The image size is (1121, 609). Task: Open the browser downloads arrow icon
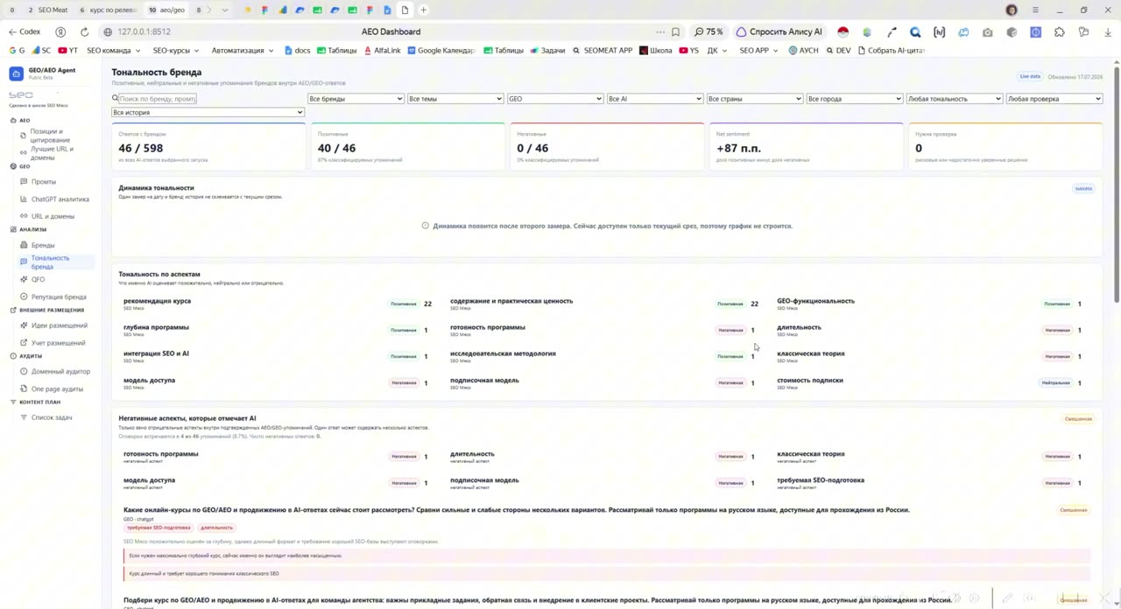tap(1107, 31)
